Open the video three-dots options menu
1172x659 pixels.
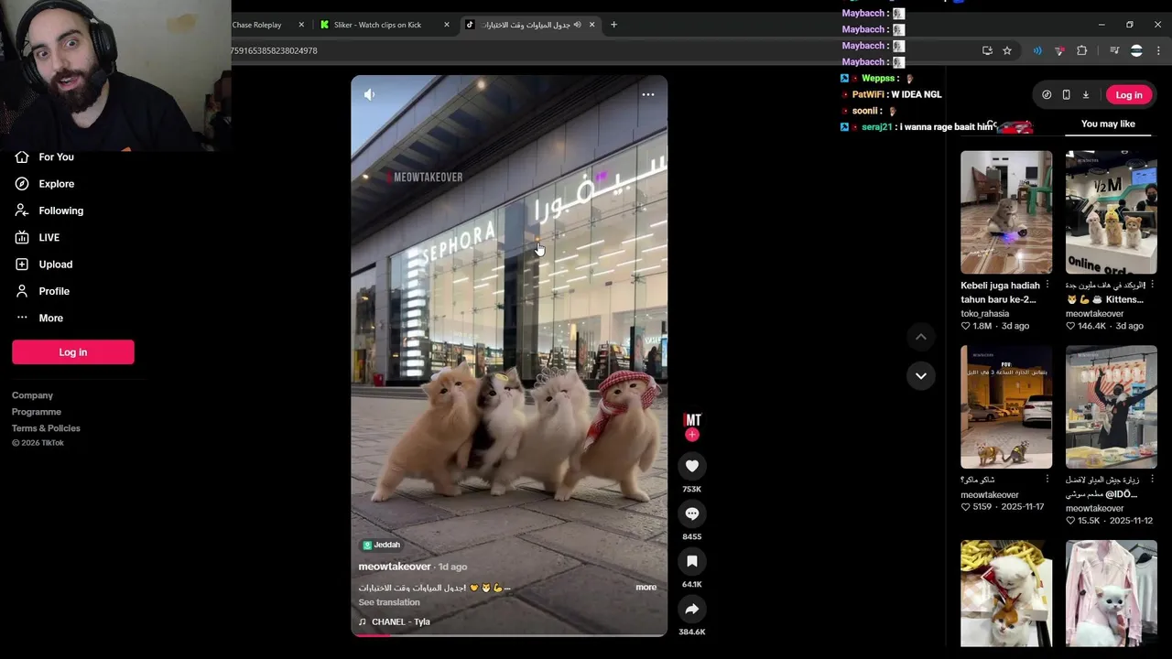[648, 94]
